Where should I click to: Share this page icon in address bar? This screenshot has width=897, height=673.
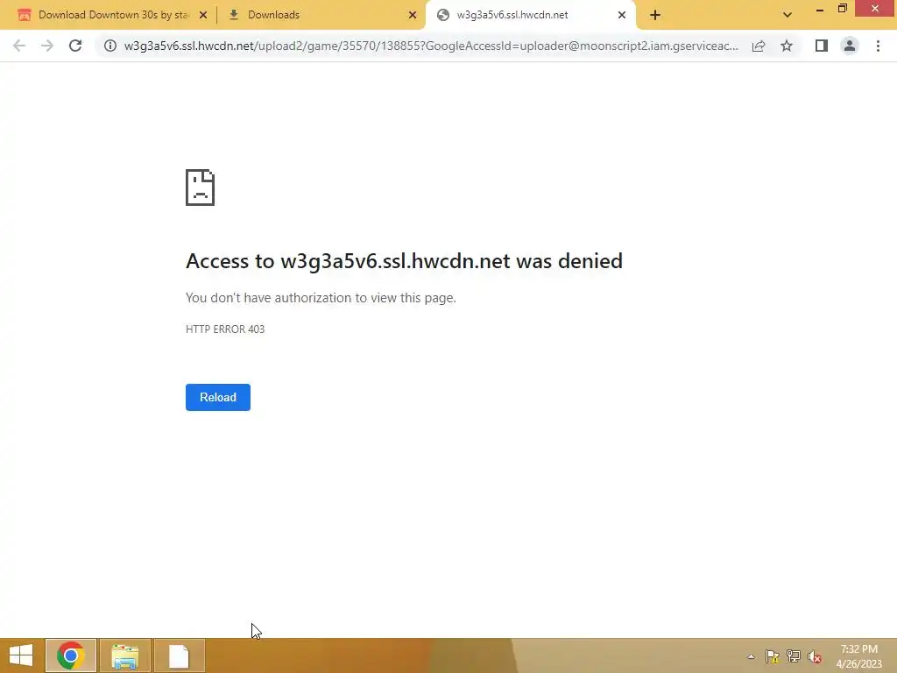pos(759,46)
